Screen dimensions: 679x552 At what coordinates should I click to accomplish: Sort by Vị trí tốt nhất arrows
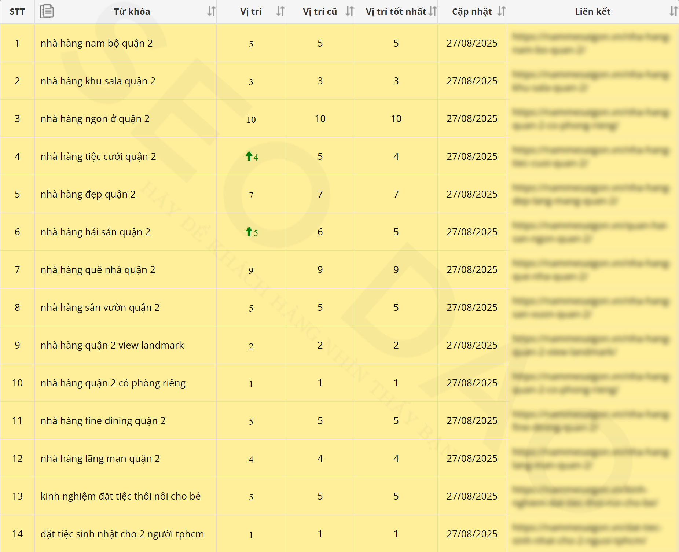433,11
